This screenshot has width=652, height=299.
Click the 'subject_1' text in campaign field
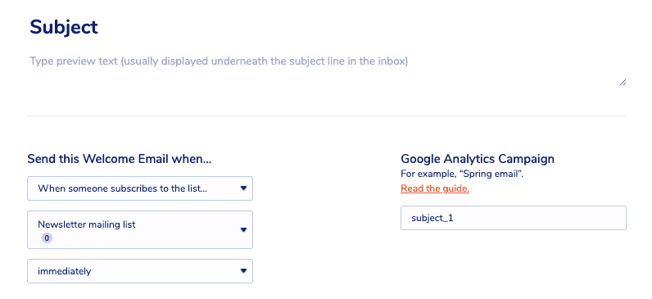(x=432, y=218)
